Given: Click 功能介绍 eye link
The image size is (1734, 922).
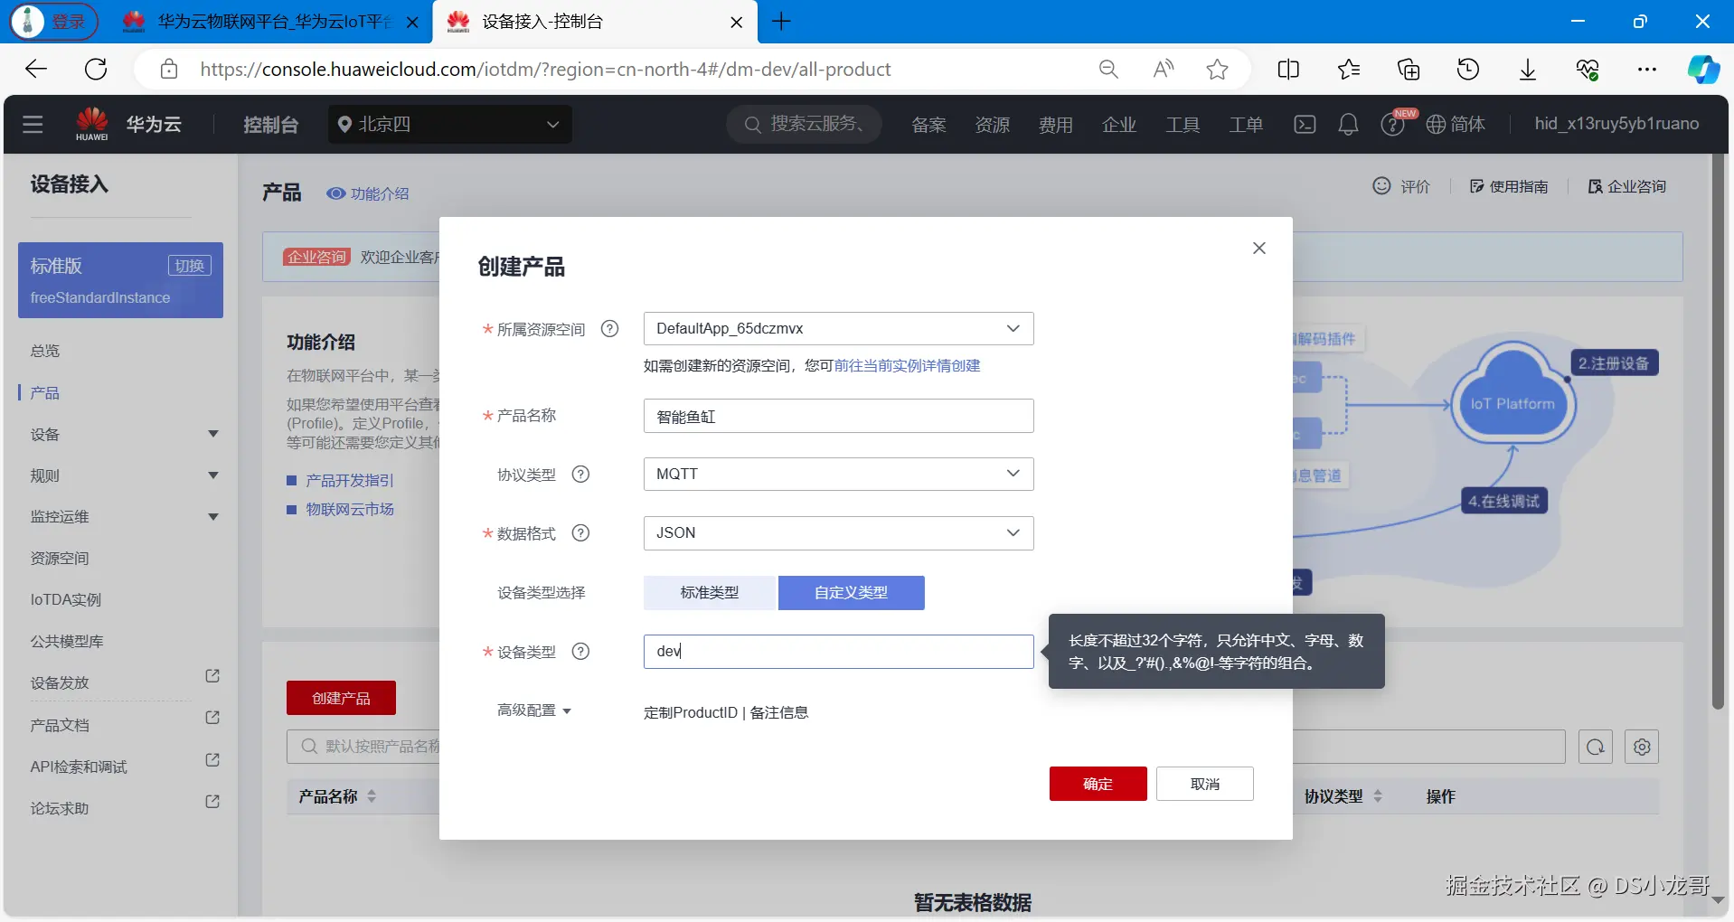Looking at the screenshot, I should pos(368,193).
